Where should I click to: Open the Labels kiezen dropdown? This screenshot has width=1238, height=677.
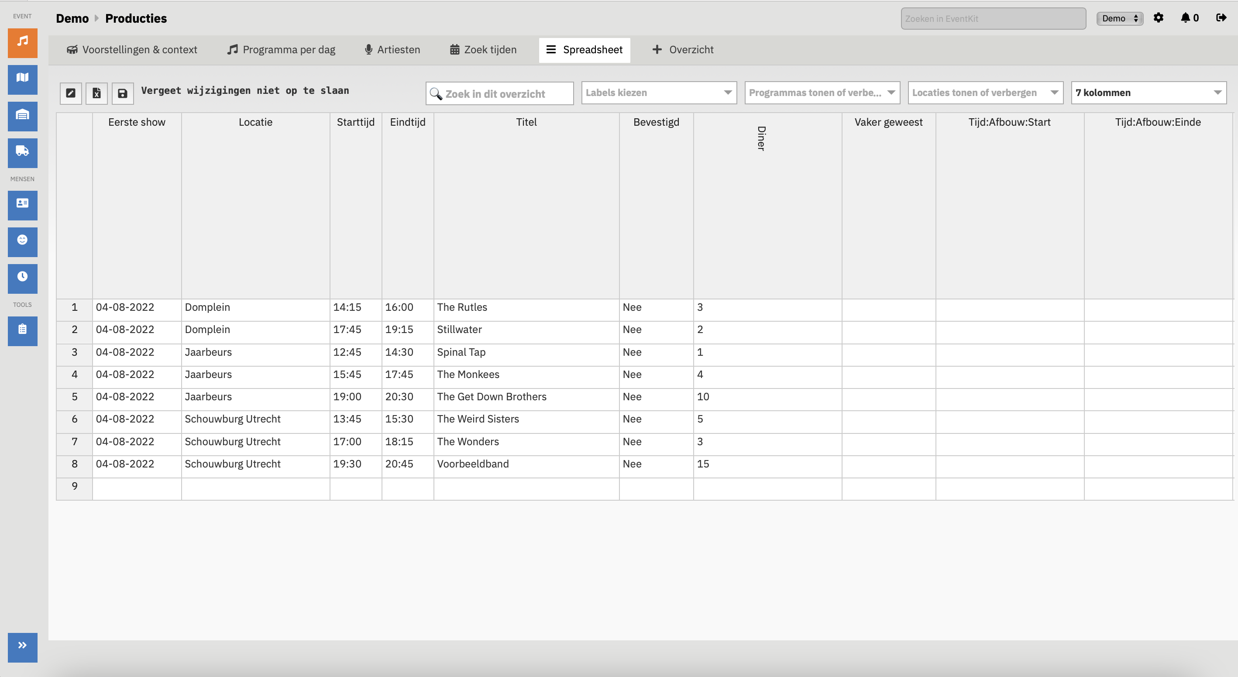(659, 93)
